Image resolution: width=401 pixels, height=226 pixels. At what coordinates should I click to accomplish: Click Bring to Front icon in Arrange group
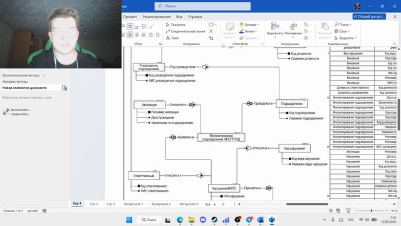click(x=306, y=24)
